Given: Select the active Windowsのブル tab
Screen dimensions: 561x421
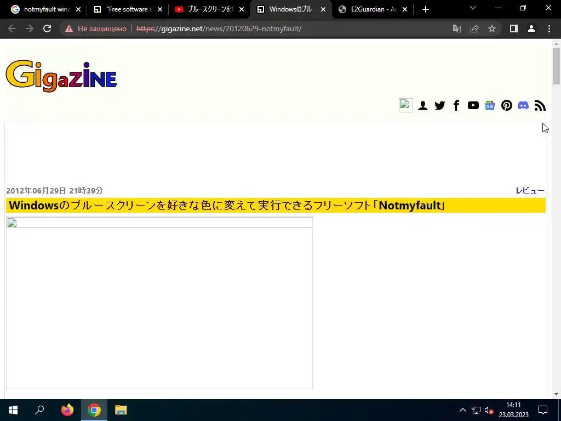Looking at the screenshot, I should pyautogui.click(x=290, y=10).
